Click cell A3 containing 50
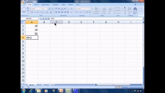 coord(32,34)
